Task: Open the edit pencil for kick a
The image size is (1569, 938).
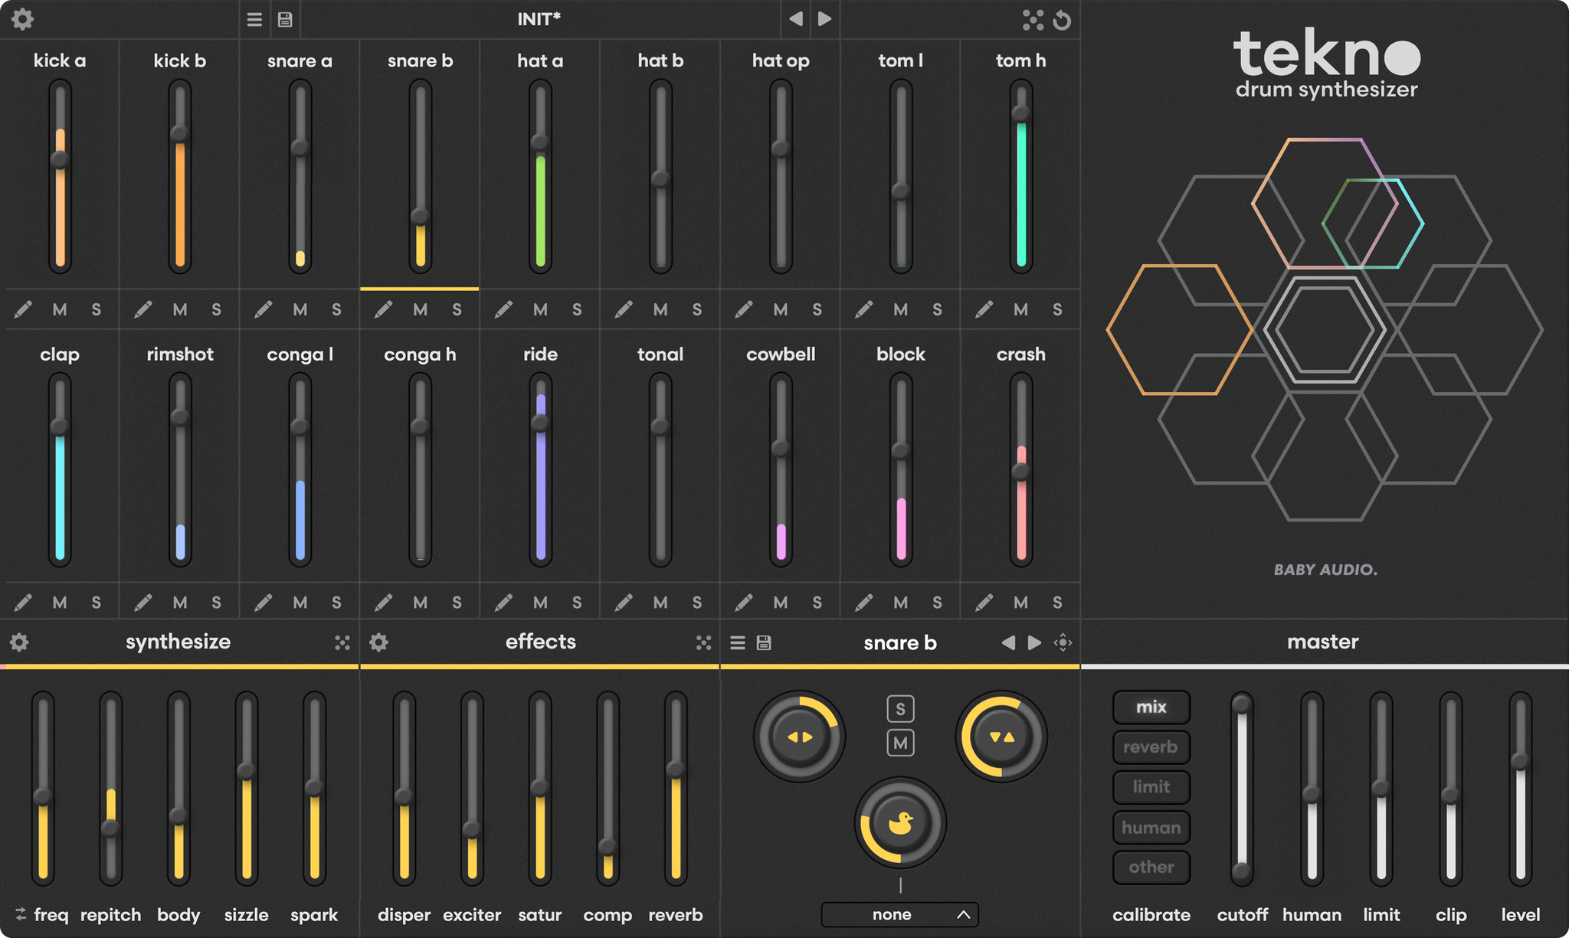Action: [24, 309]
